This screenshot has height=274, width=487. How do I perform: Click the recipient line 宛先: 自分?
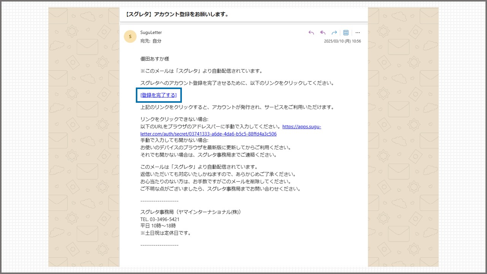151,41
